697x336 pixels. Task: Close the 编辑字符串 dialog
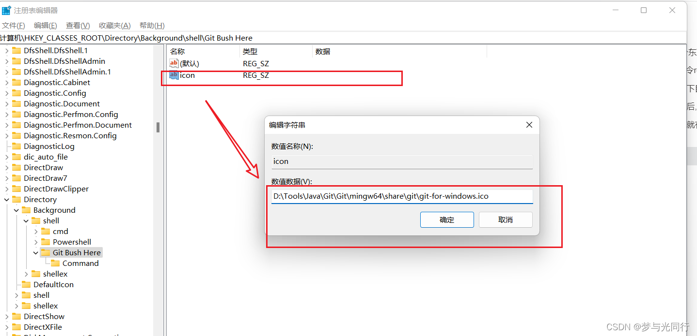click(529, 125)
